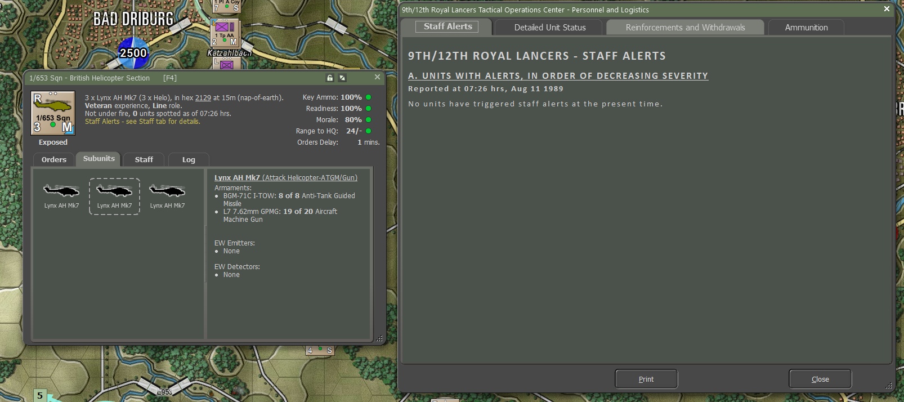Toggle the padlock lock icon in unit panel
This screenshot has width=904, height=402.
coord(330,78)
